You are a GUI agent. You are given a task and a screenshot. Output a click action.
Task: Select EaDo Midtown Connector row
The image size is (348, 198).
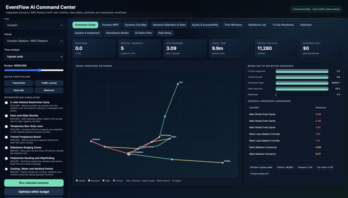pyautogui.click(x=294, y=147)
